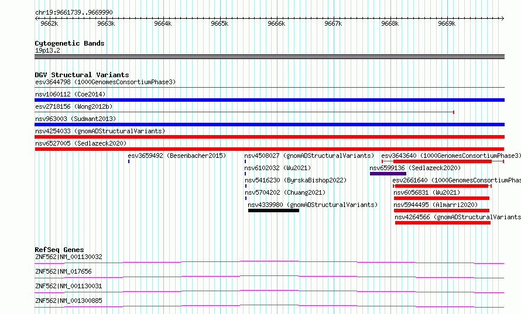The width and height of the screenshot is (521, 314).
Task: Click the 9669k ruler tick label
Action: click(447, 23)
